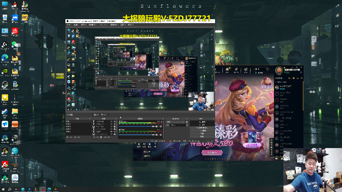
Task: Open second menu in OBS menu bar
Action: [76, 25]
